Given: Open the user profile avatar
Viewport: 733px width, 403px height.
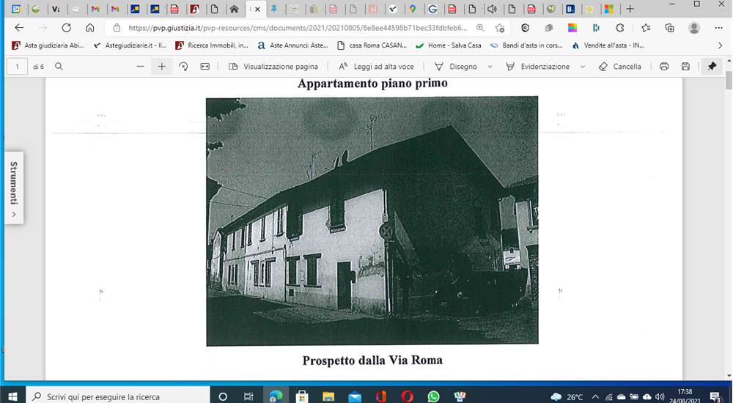Looking at the screenshot, I should (x=693, y=28).
